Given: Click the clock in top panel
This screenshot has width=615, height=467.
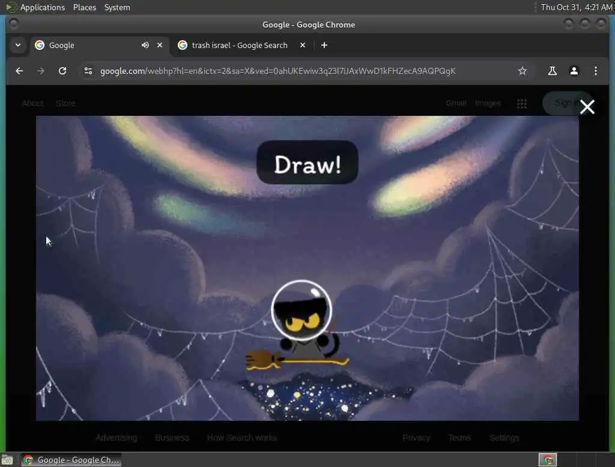Looking at the screenshot, I should point(576,7).
